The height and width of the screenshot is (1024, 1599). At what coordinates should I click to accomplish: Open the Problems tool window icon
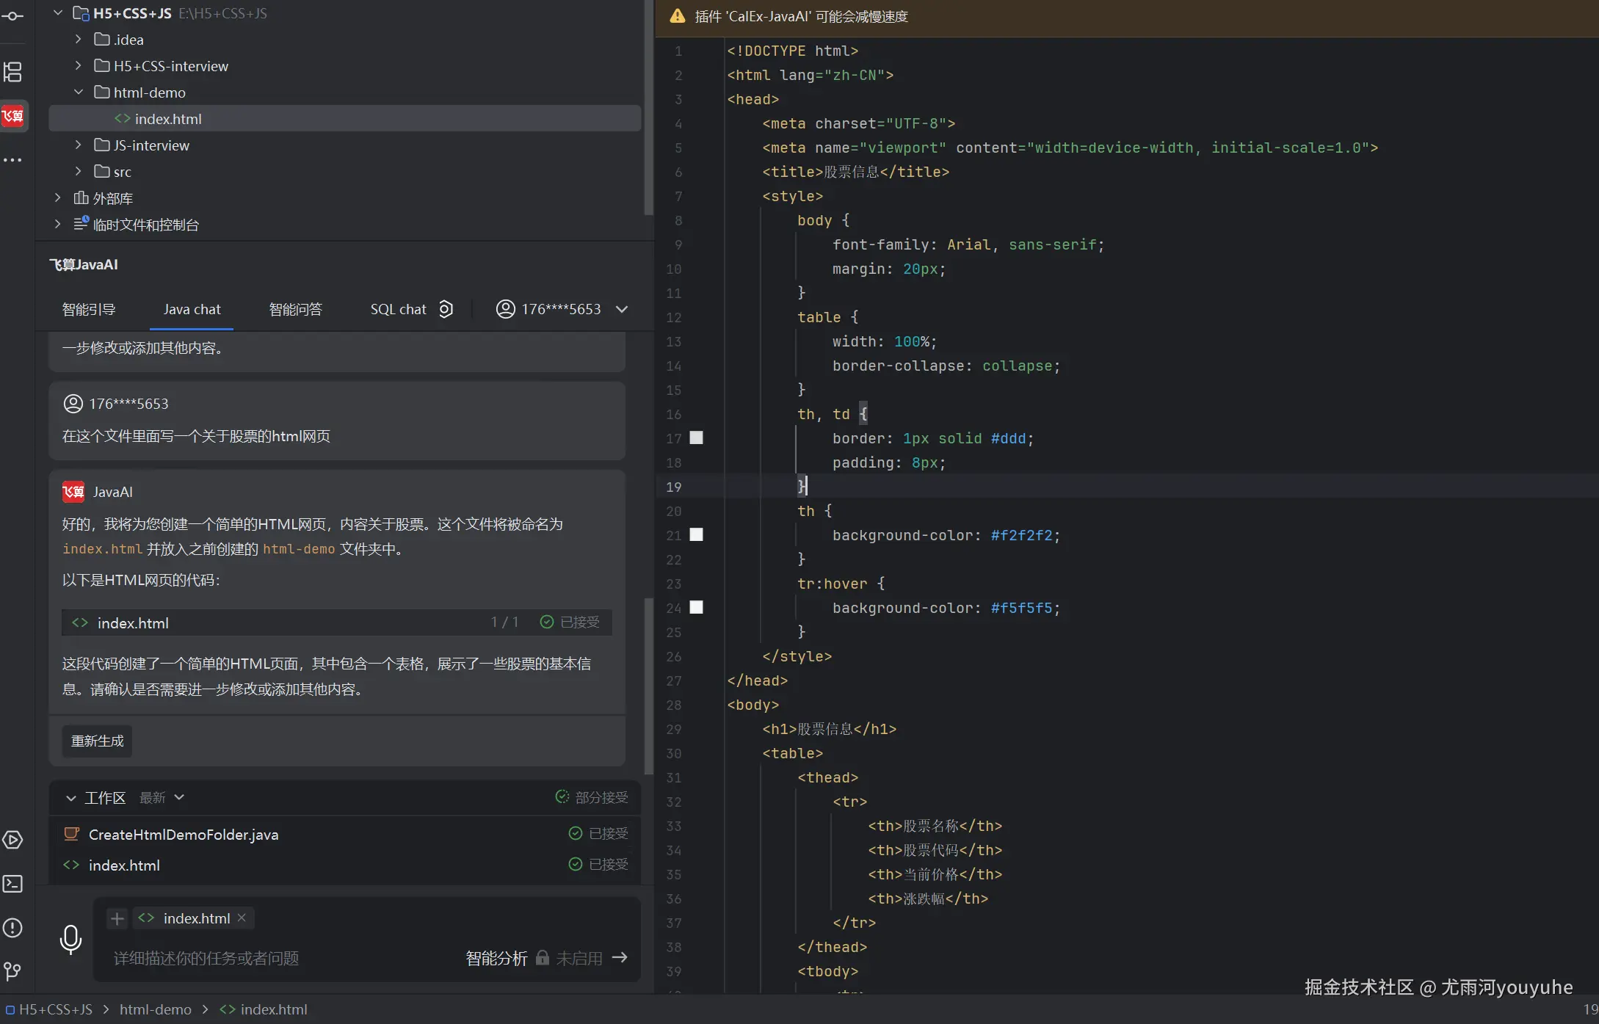click(12, 928)
